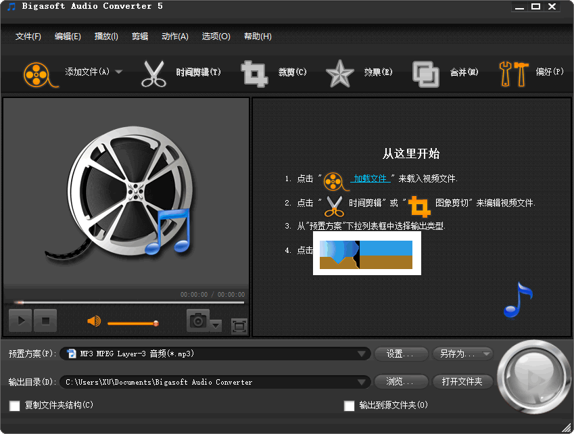Click the 从这里开始 heading

coord(411,153)
